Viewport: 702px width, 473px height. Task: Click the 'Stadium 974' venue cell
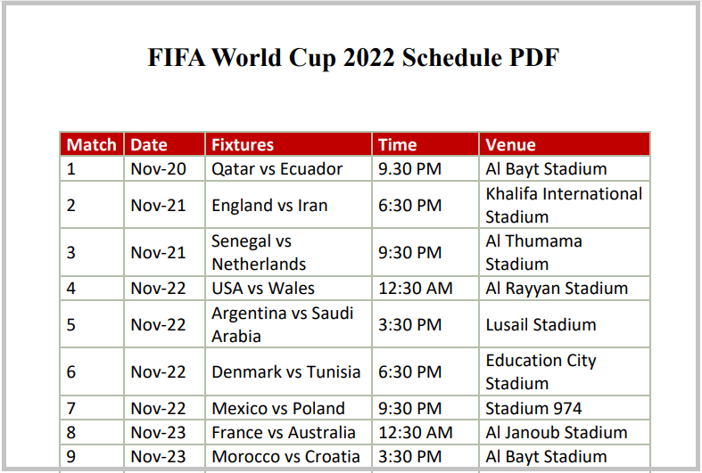[533, 409]
